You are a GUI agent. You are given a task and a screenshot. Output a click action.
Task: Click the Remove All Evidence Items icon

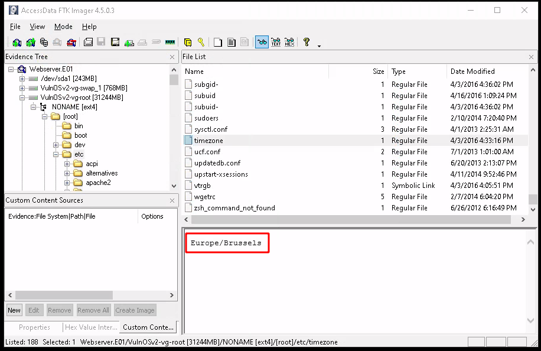(x=71, y=43)
